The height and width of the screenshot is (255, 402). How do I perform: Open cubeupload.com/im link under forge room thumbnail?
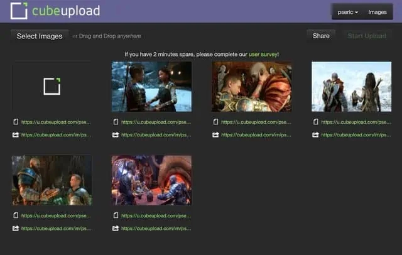[156, 229]
